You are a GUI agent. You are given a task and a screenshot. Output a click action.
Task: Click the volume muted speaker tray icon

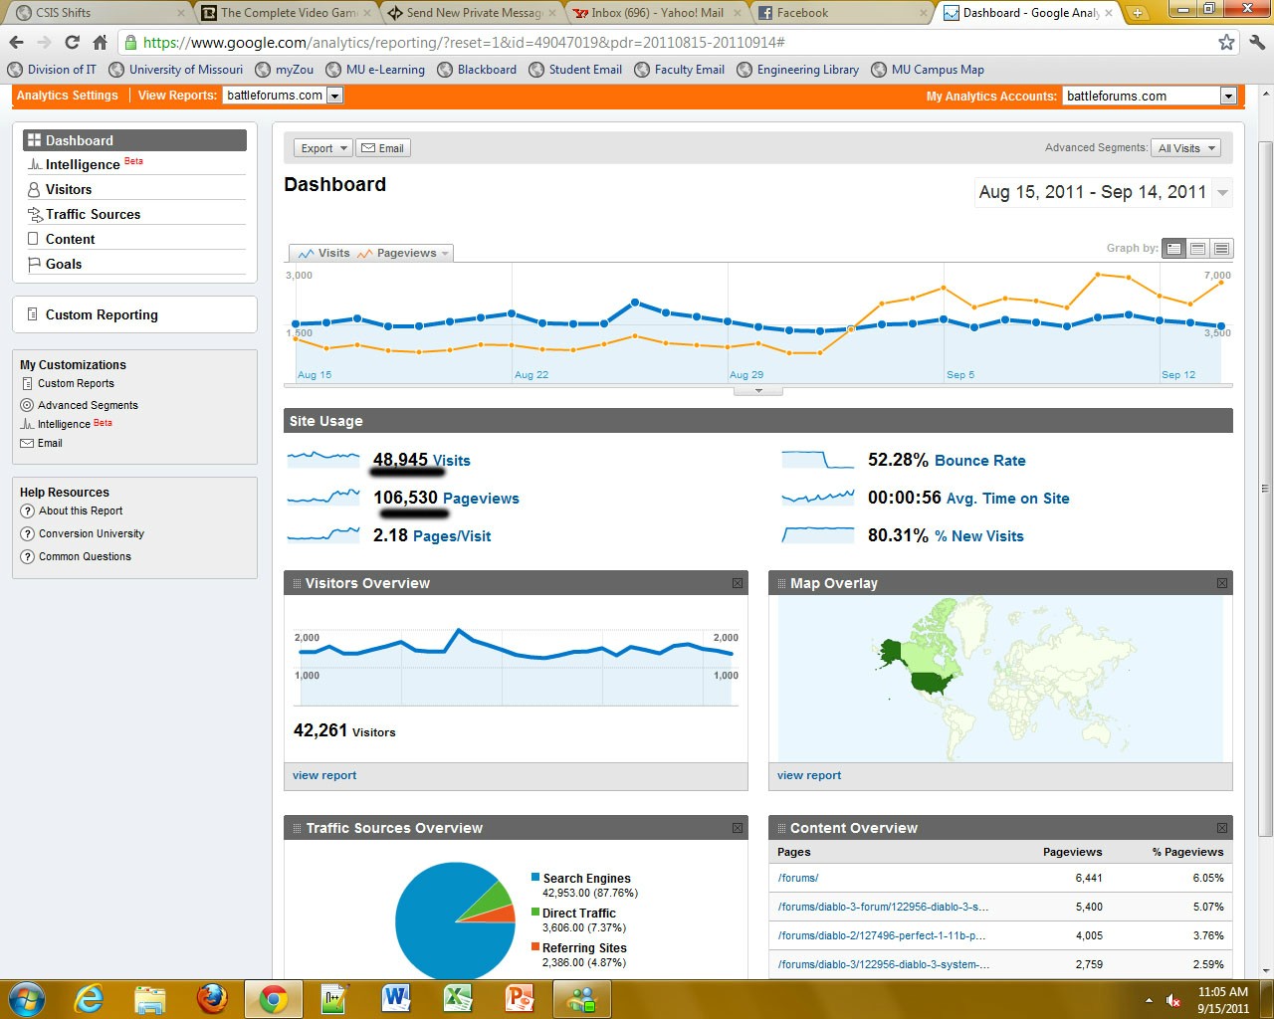point(1173,1000)
